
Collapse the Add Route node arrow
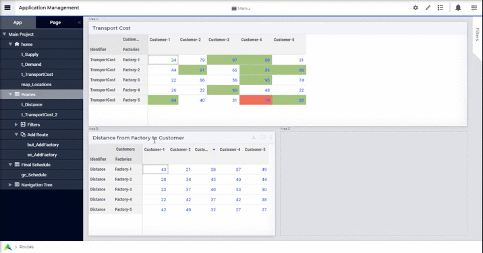point(16,135)
